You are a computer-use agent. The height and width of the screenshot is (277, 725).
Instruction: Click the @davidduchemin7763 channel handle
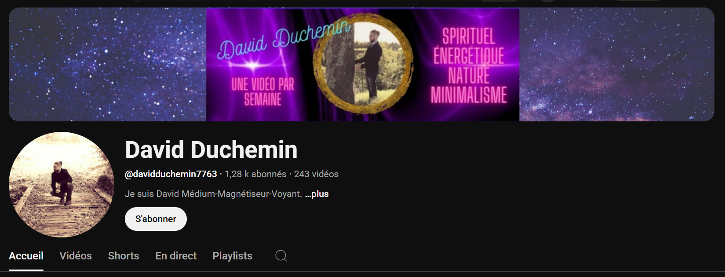pyautogui.click(x=171, y=174)
